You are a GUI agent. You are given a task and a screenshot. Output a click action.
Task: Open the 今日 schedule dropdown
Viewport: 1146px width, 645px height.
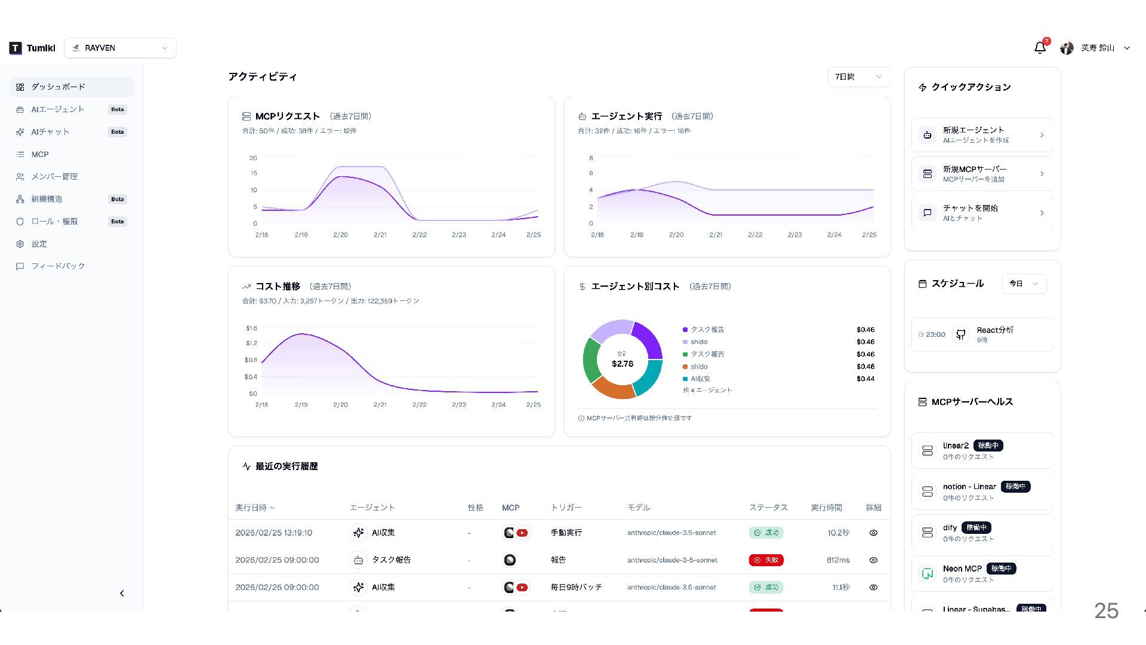1024,284
